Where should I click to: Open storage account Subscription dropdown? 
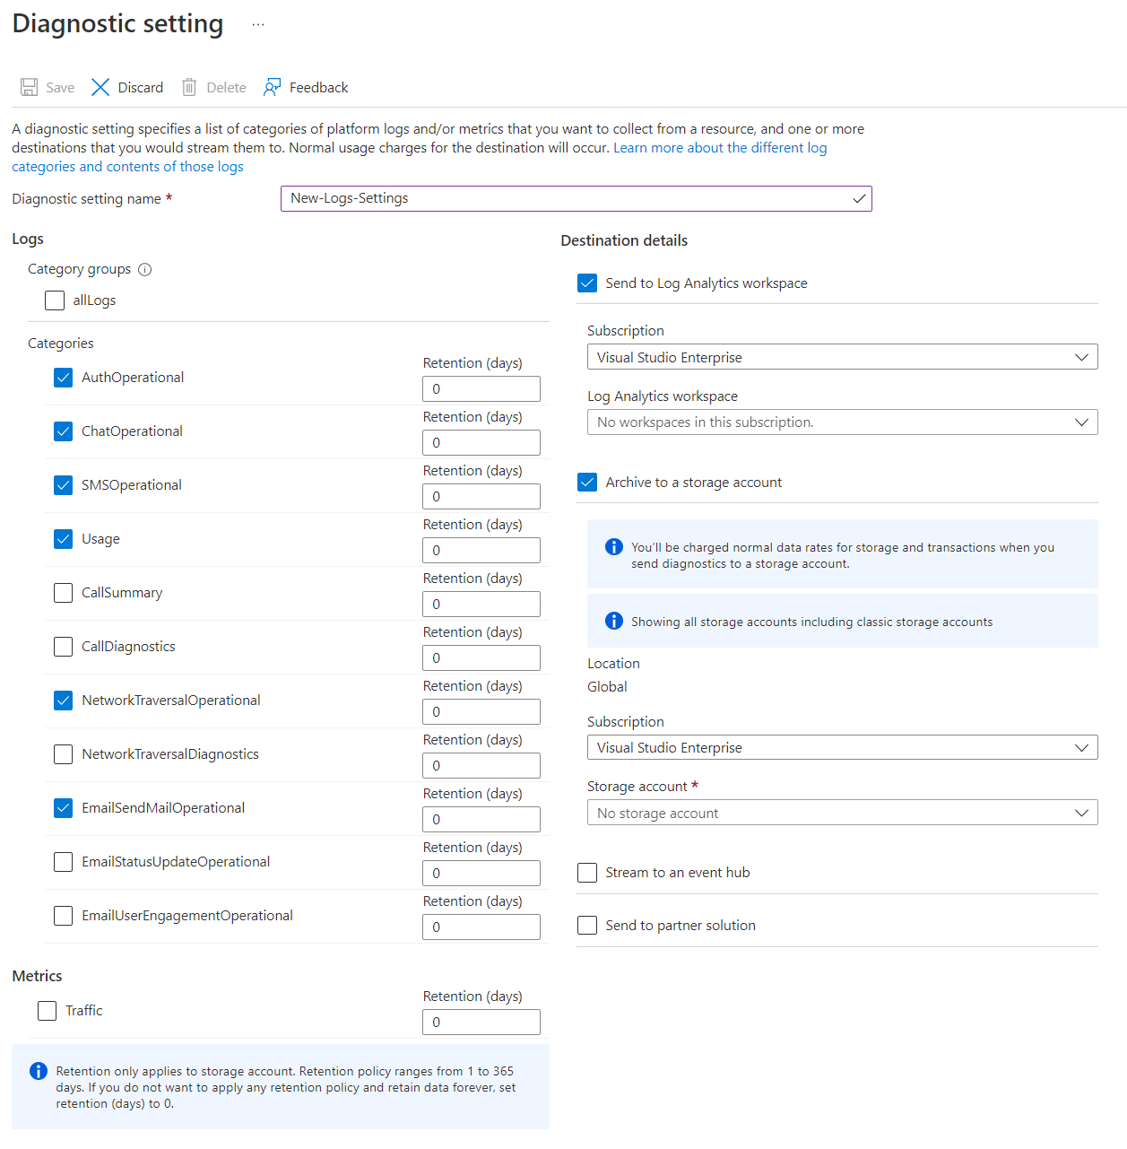[842, 747]
